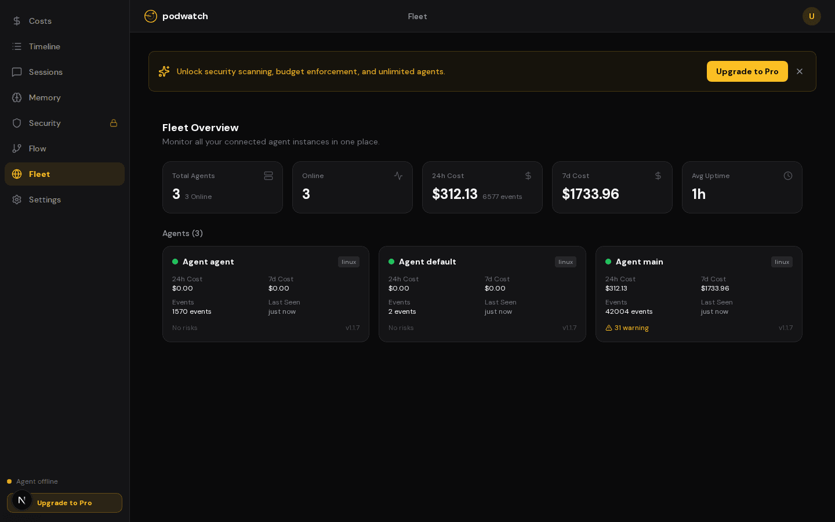
Task: Expand the 31 warning entry on Agent main
Action: [627, 328]
